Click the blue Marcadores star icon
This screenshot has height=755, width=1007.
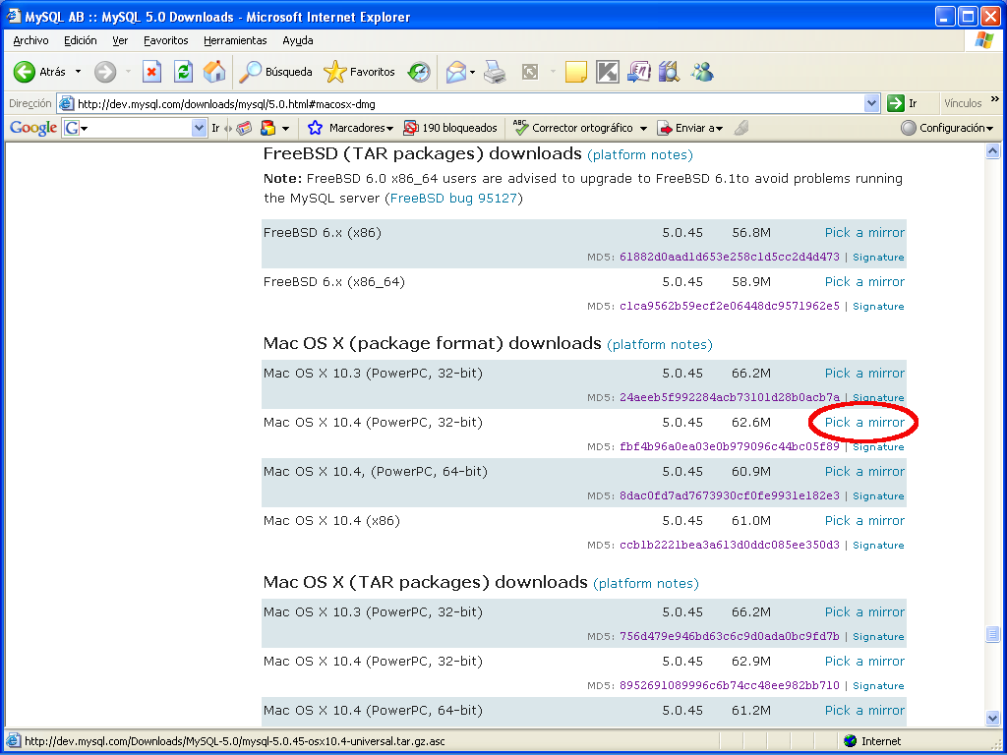pyautogui.click(x=315, y=128)
